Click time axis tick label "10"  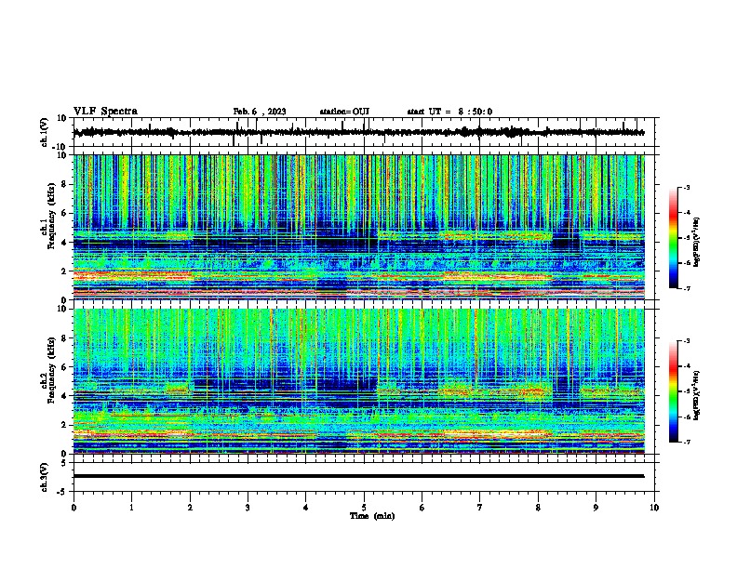(x=654, y=508)
